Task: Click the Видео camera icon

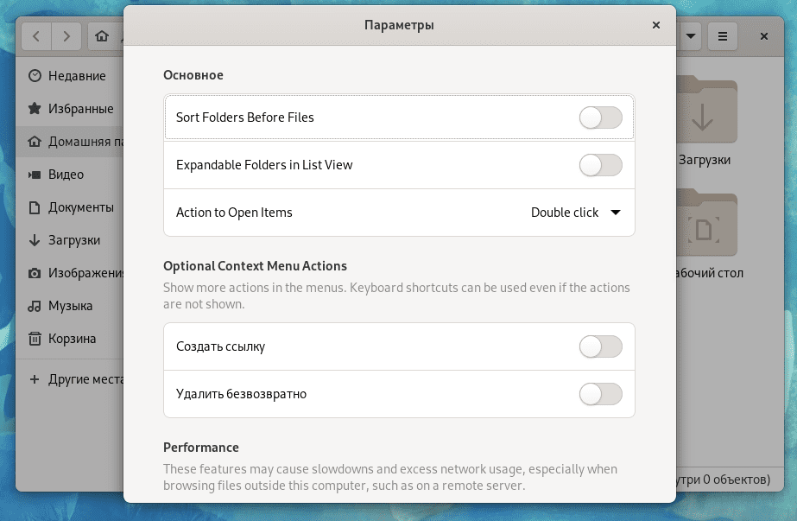Action: coord(35,175)
